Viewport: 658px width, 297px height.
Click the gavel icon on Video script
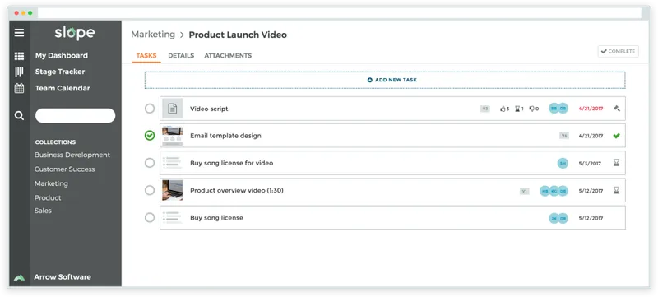(616, 109)
